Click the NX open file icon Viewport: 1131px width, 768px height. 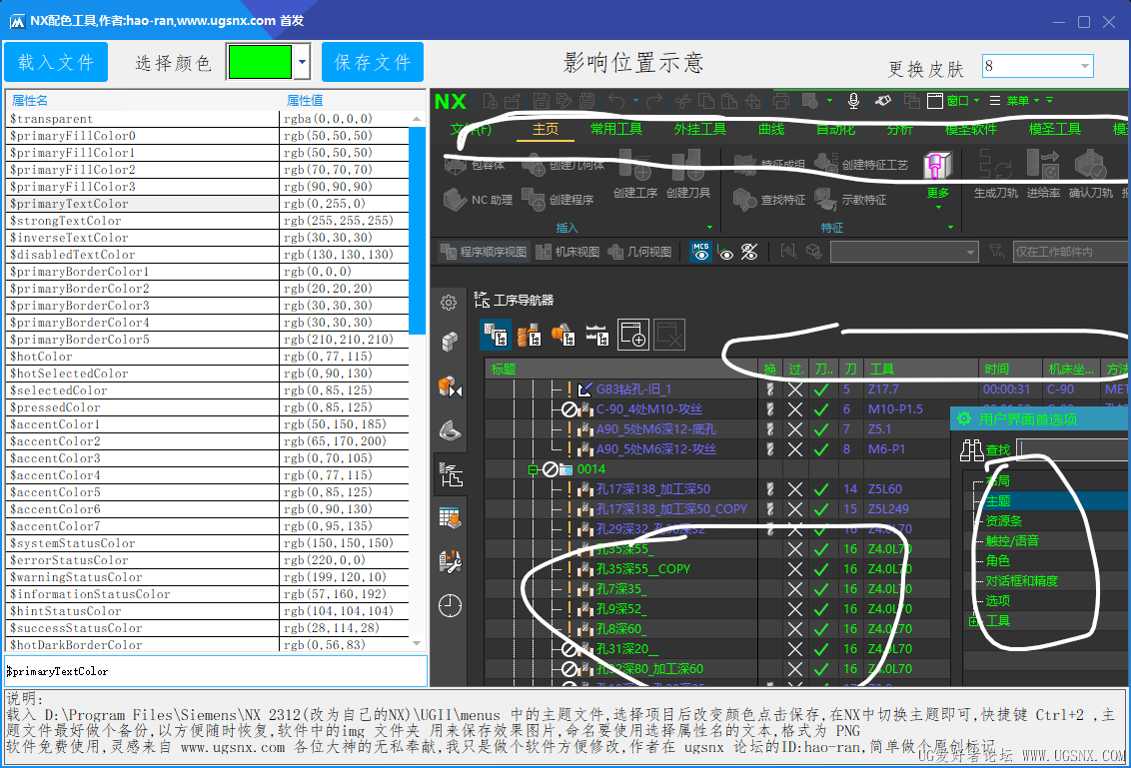tap(513, 101)
